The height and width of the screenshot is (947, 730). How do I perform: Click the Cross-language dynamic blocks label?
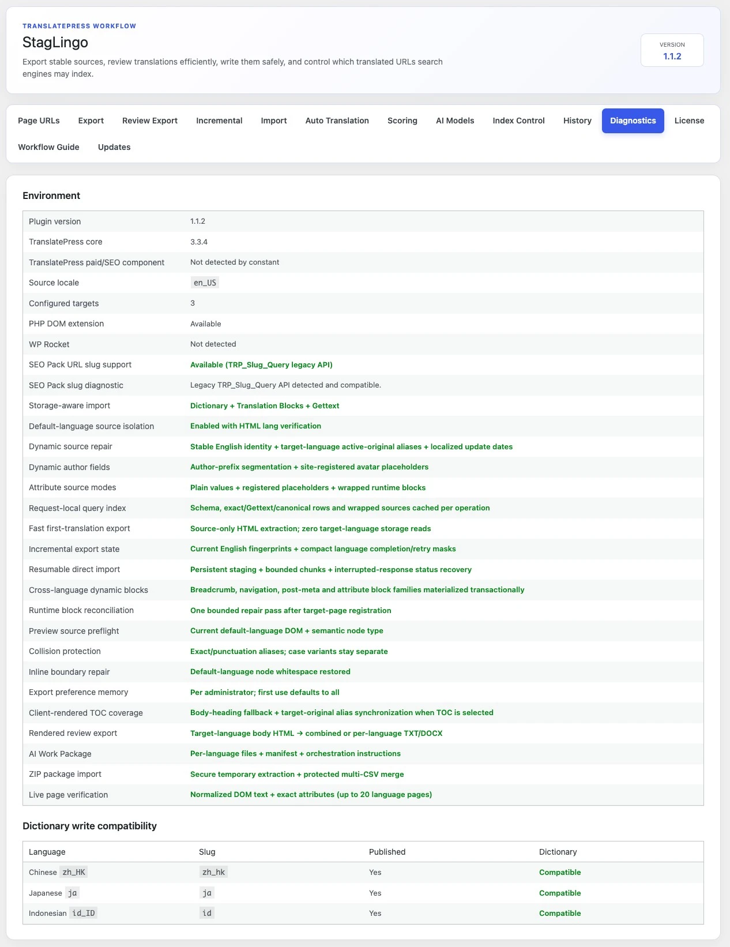(88, 590)
